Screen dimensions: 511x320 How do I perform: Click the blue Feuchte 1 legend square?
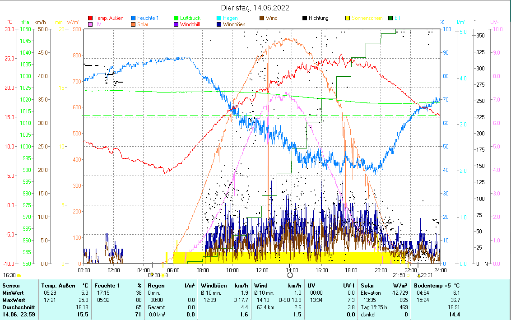click(134, 18)
